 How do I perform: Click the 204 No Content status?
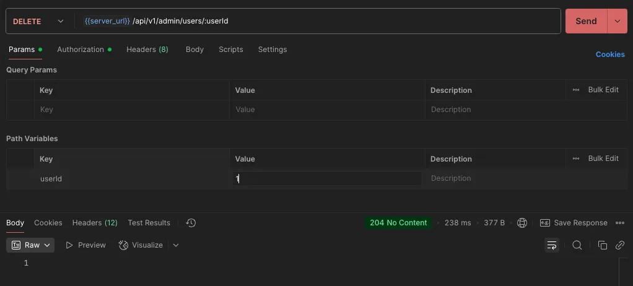[x=398, y=223]
